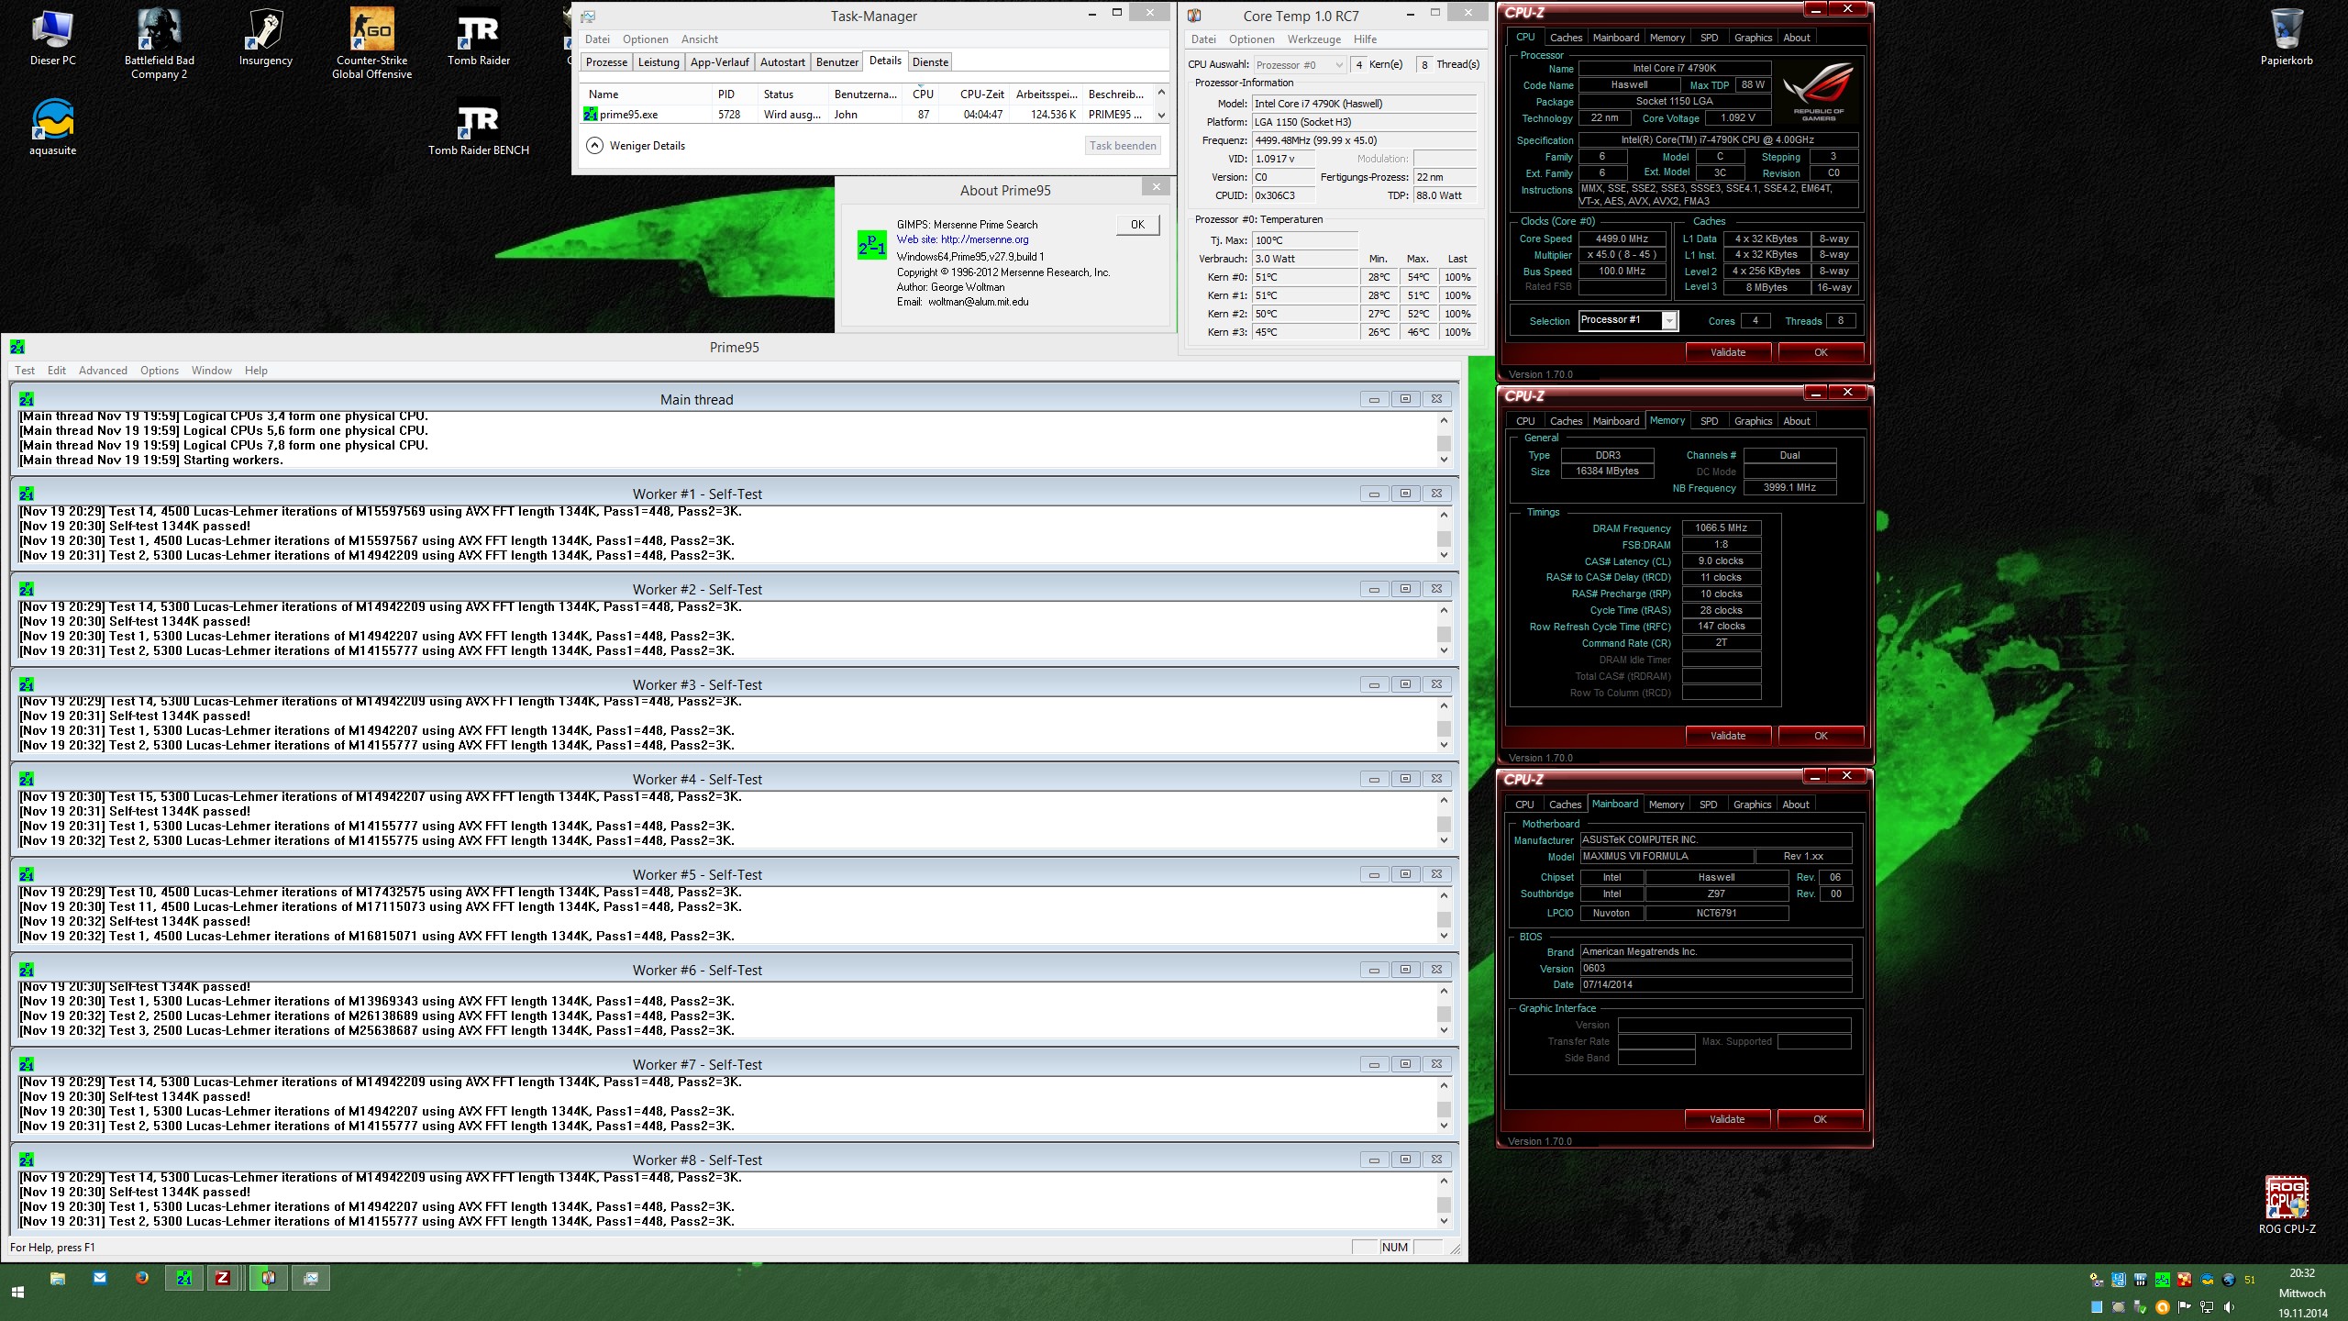This screenshot has height=1321, width=2348.
Task: Click the Prime95 tray icon
Action: (x=2163, y=1280)
